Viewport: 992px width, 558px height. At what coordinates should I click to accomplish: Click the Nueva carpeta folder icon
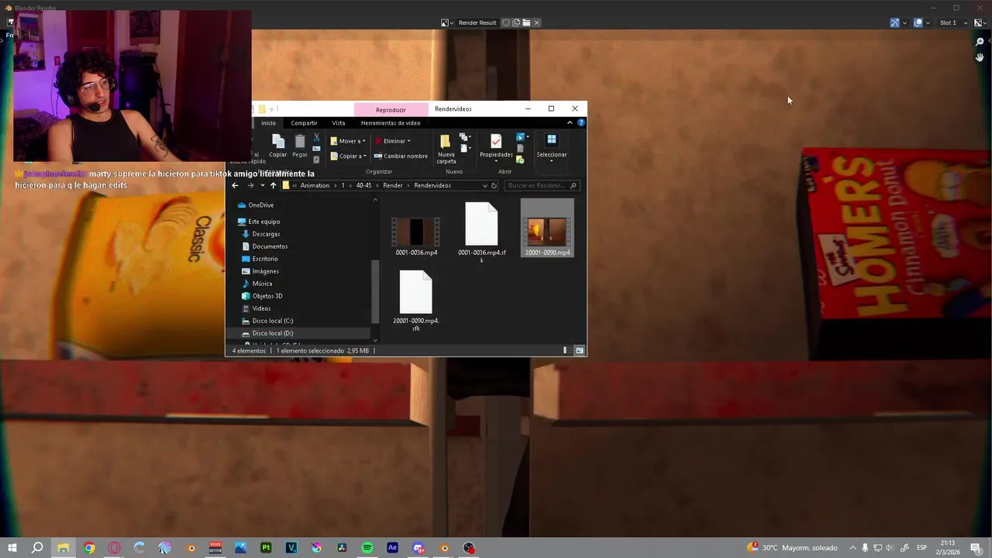point(446,141)
